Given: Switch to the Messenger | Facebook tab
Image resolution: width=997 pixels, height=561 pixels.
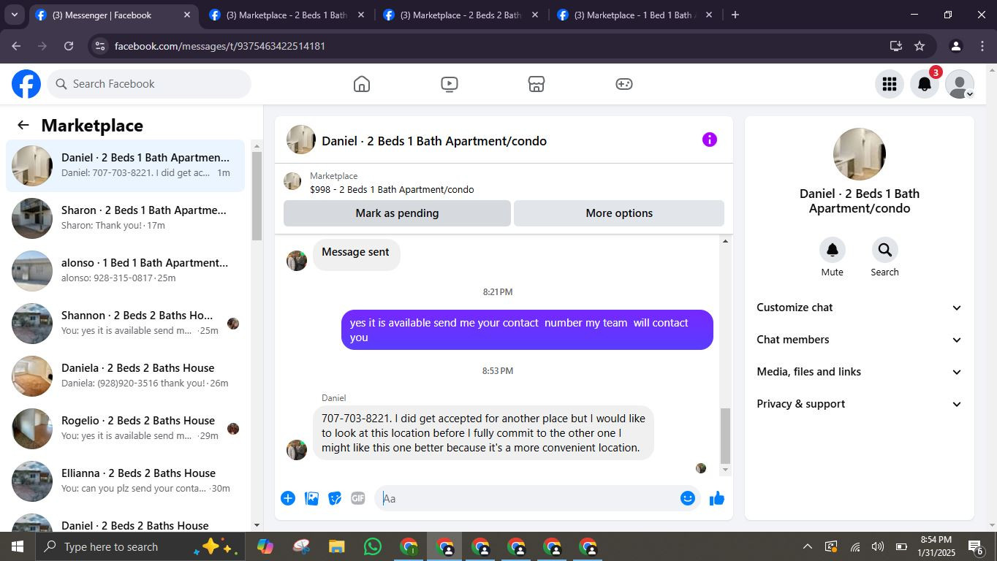Looking at the screenshot, I should pyautogui.click(x=112, y=15).
